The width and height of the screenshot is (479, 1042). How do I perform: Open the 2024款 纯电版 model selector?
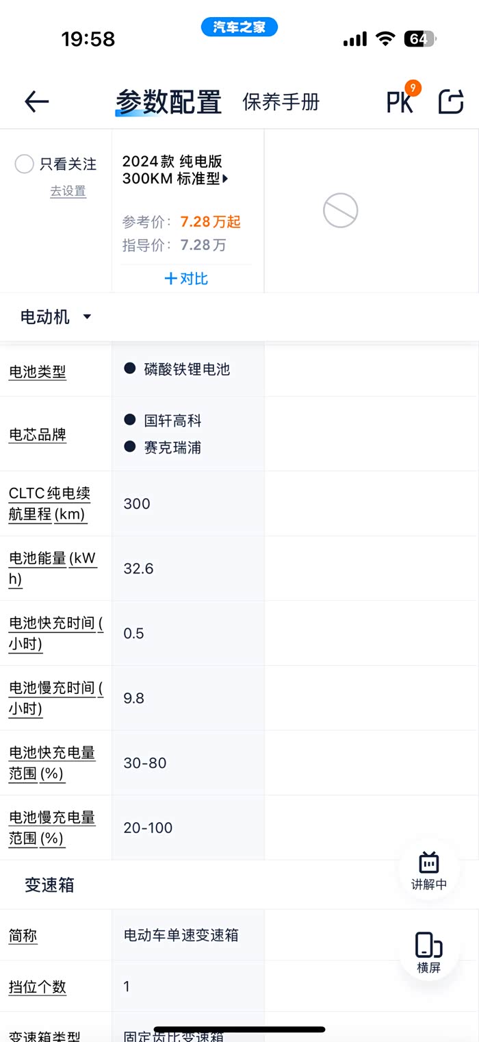point(175,170)
